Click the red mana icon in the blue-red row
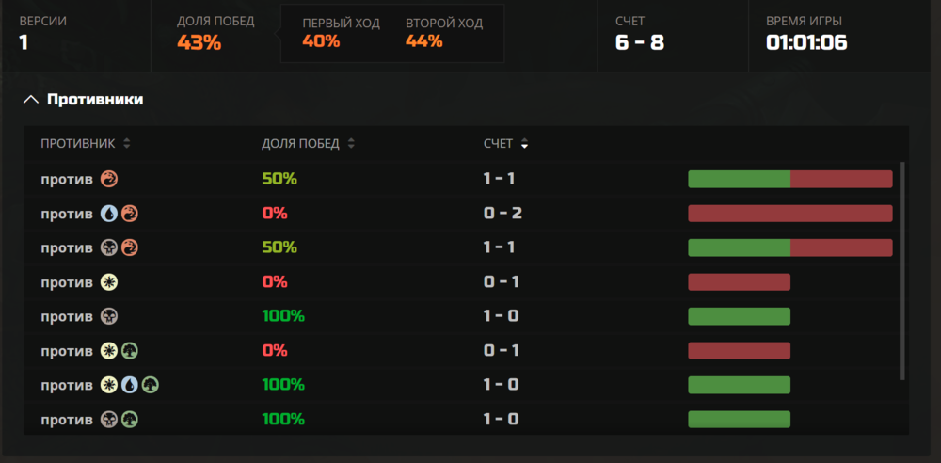The width and height of the screenshot is (941, 463). 130,214
